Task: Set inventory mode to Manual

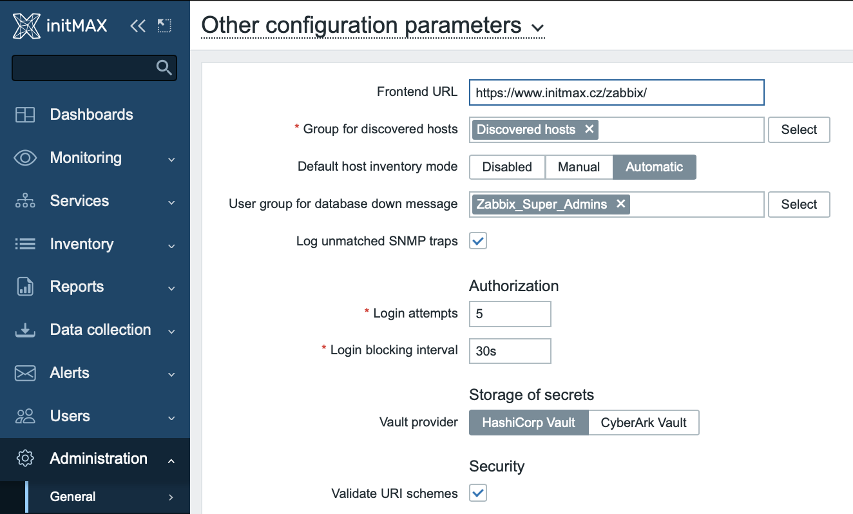Action: [579, 167]
